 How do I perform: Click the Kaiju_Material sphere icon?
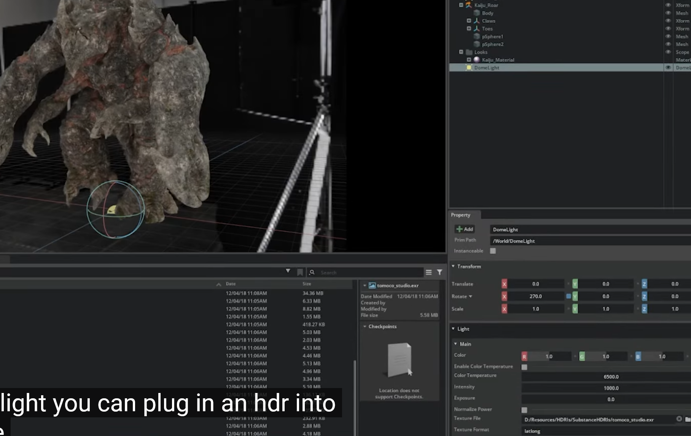(x=477, y=60)
